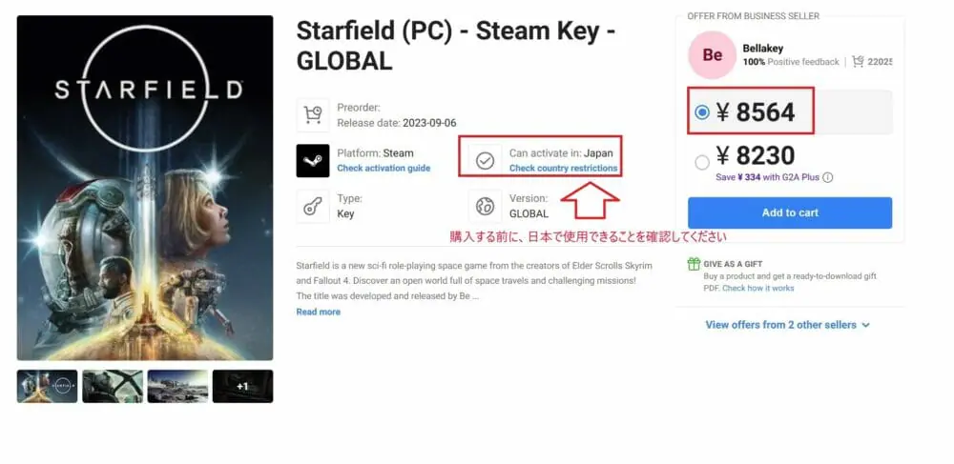The width and height of the screenshot is (954, 464).
Task: Click the gift box icon
Action: click(x=694, y=264)
